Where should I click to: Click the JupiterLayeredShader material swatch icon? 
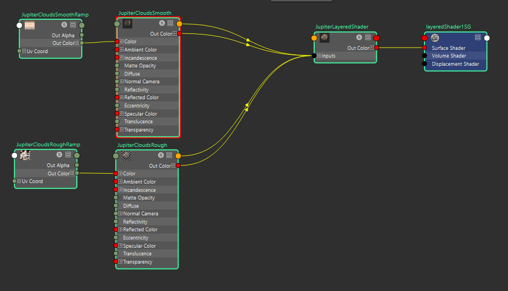(325, 38)
